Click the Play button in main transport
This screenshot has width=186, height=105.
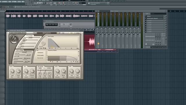tap(38, 3)
